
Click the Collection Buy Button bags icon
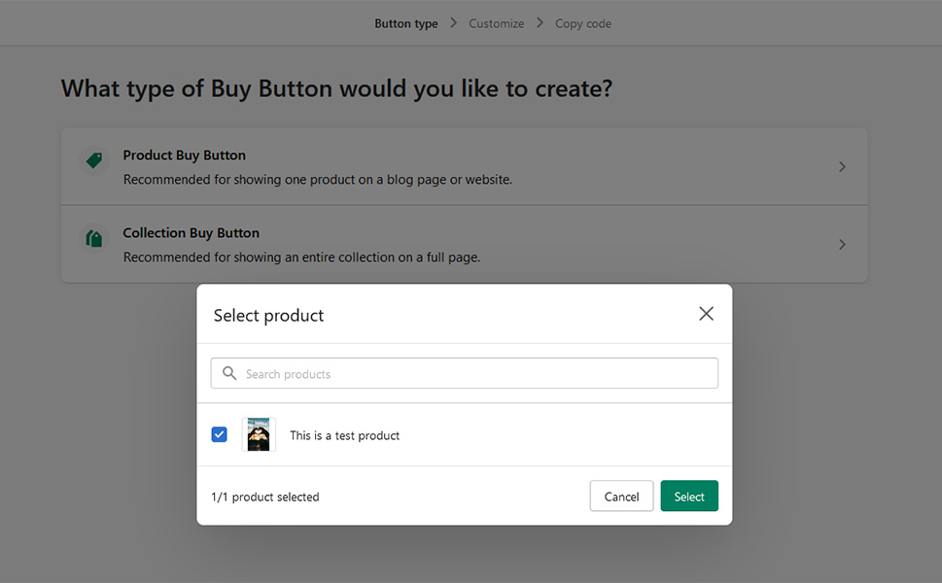(94, 238)
